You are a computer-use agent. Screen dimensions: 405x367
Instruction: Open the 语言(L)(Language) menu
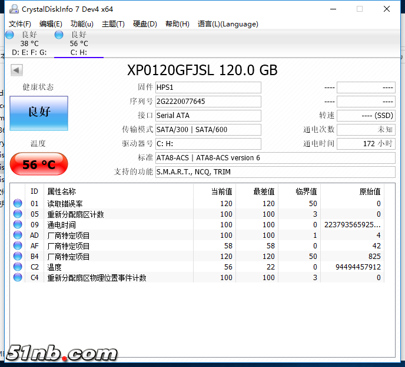228,24
